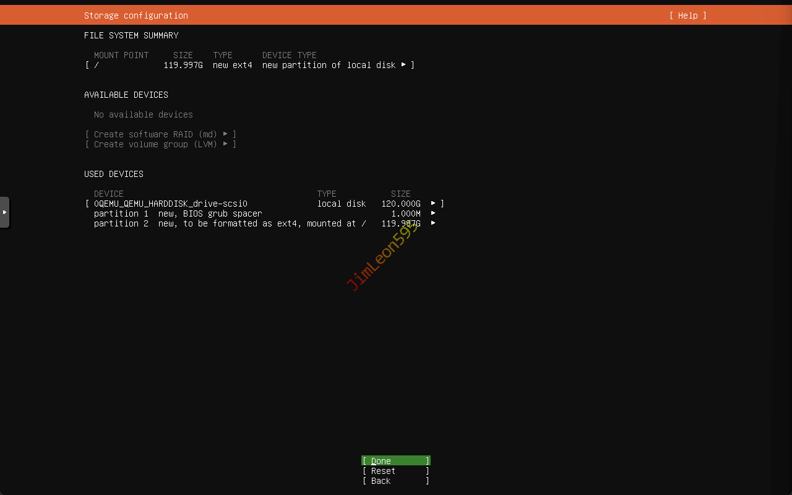Click the "/" mount point entry

tap(97, 65)
